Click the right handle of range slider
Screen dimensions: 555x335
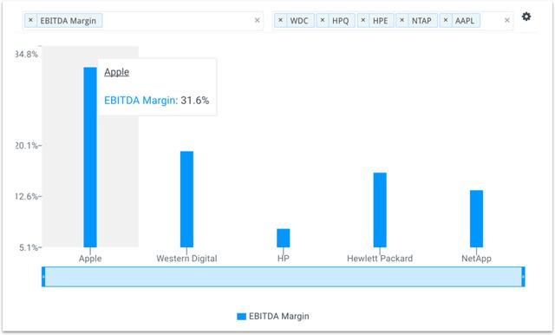click(x=523, y=277)
